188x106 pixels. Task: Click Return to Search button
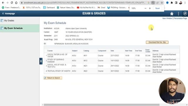coord(53,78)
